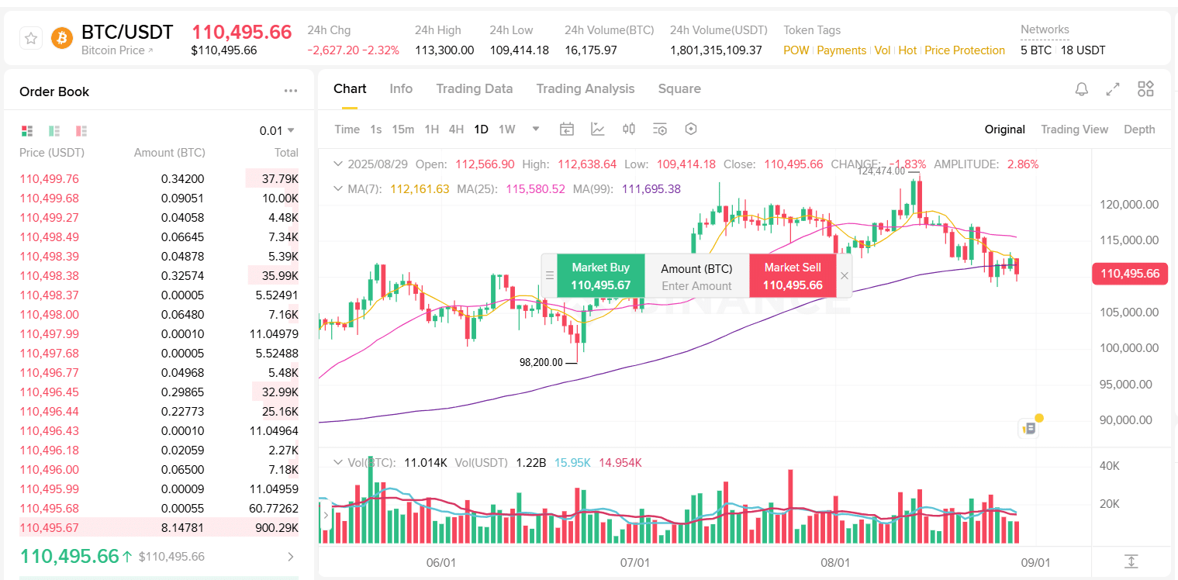Open the chart settings icon
Screen dimensions: 1178x580
[690, 129]
